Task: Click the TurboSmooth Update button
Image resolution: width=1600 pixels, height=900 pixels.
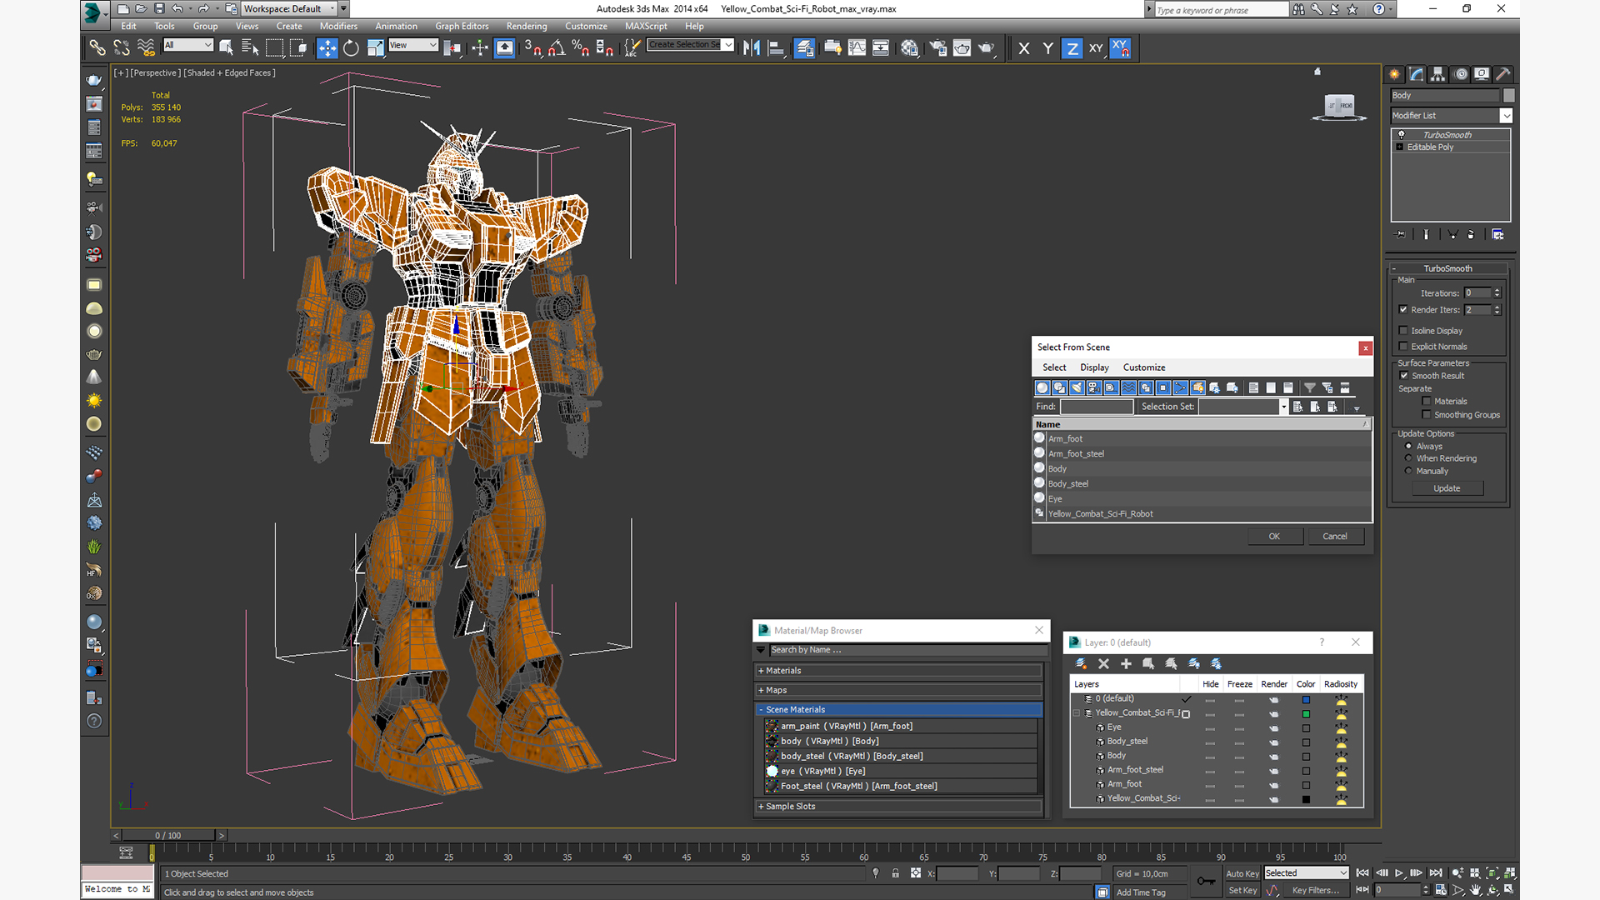Action: pyautogui.click(x=1447, y=488)
